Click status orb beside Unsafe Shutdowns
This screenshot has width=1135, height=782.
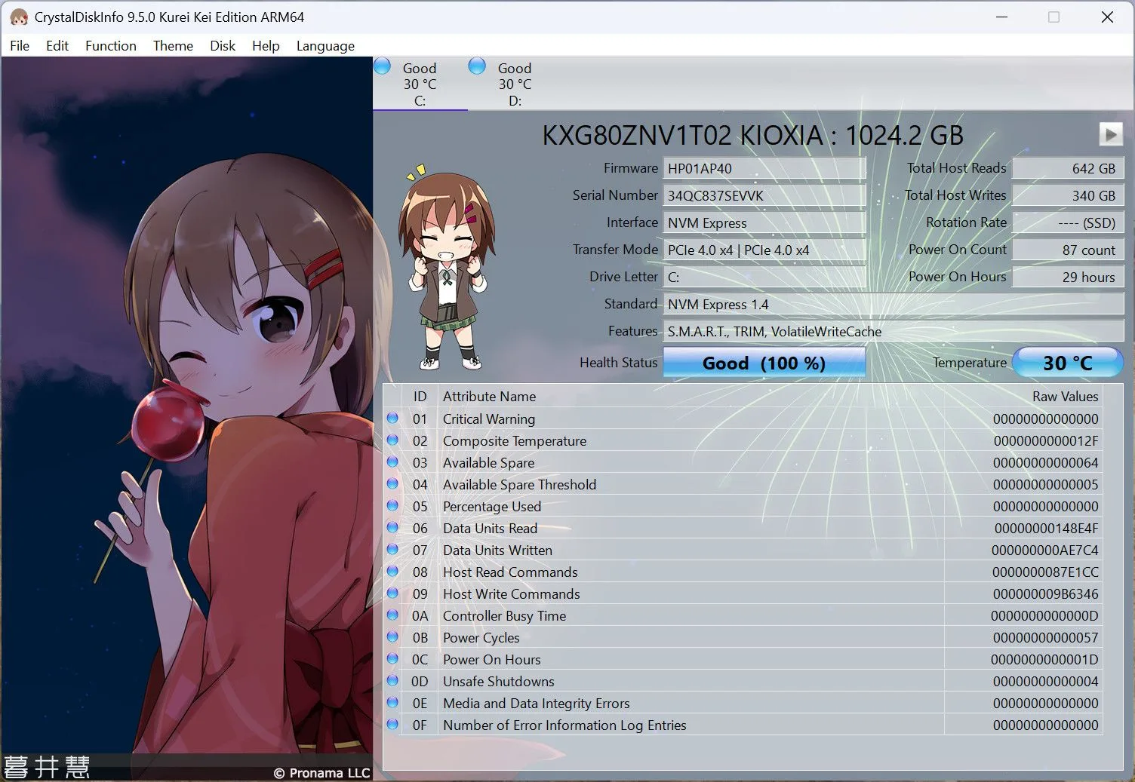392,680
